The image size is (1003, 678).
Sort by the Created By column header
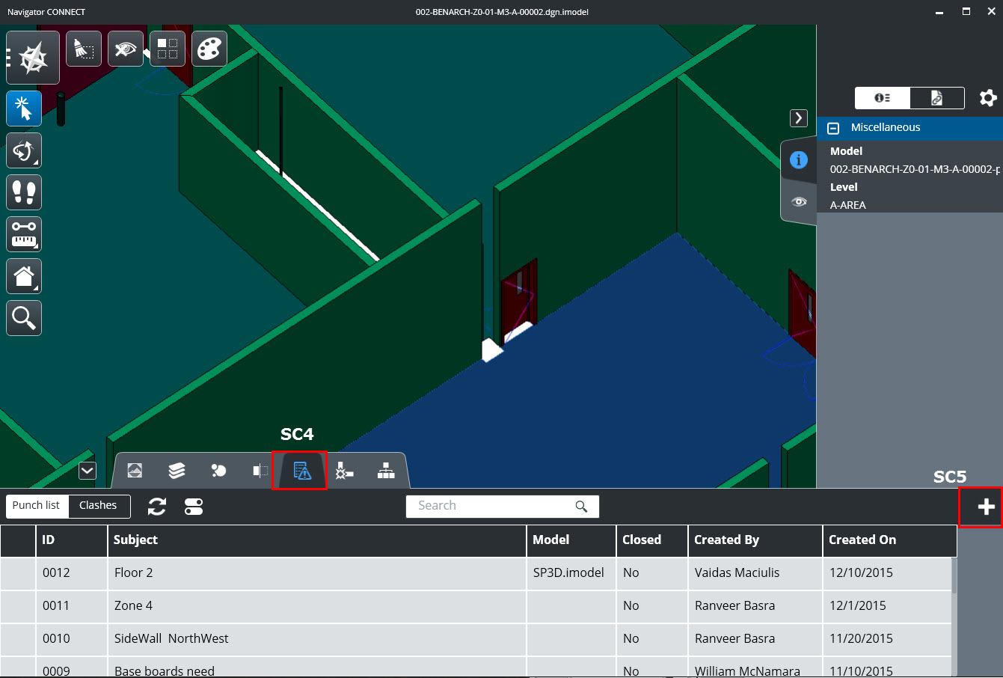coord(755,540)
